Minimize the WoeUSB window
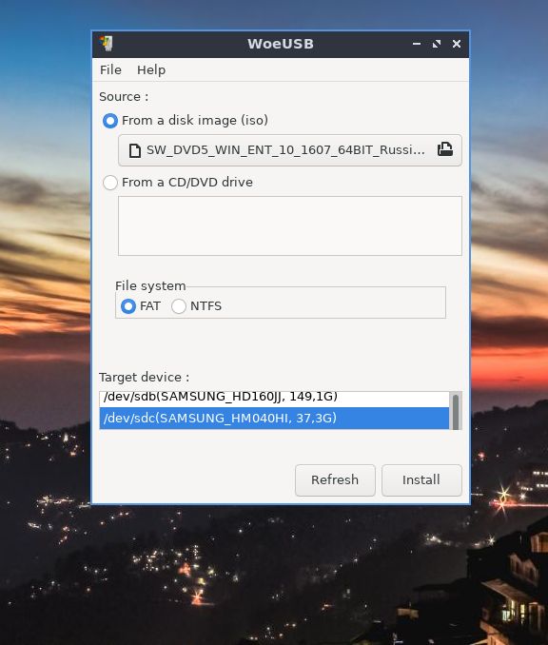 [417, 43]
